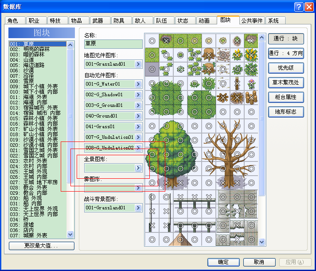Choose the 地形标志 button
The width and height of the screenshot is (316, 271).
(286, 112)
